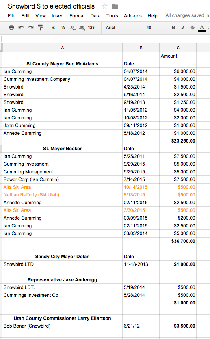
Task: Toggle italic formatting
Action: click(x=183, y=28)
